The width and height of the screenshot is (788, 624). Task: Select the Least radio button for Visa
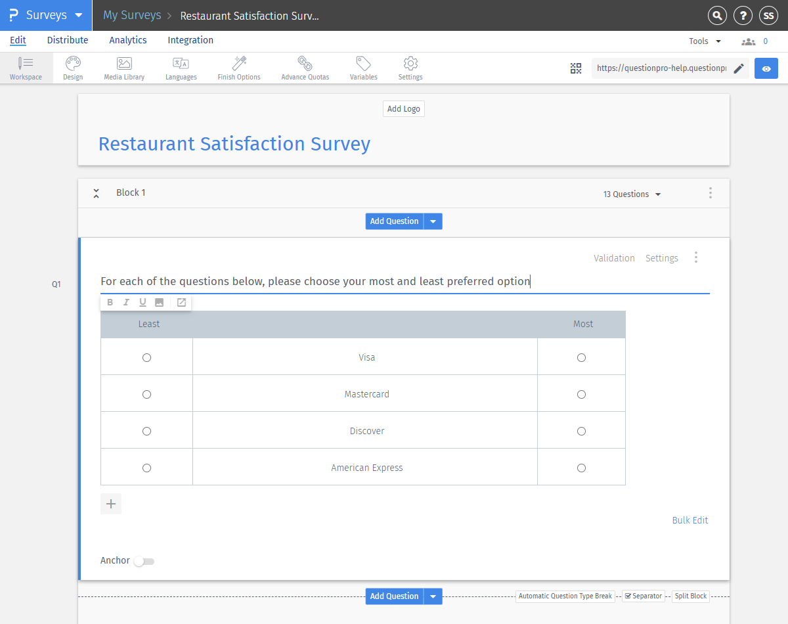pos(146,357)
